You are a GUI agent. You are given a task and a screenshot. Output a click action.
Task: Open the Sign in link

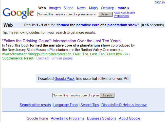click(160, 2)
